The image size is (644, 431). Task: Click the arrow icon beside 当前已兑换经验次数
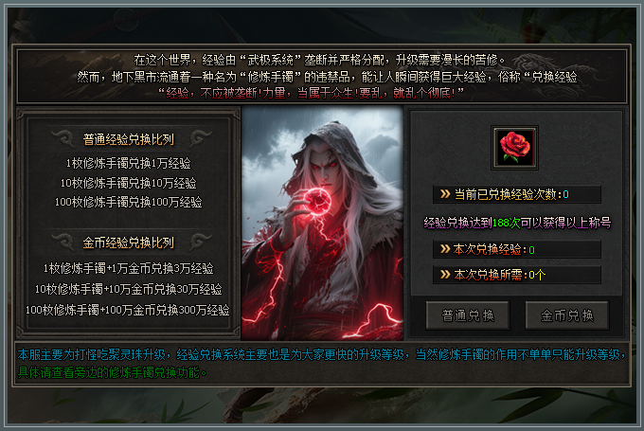click(x=445, y=194)
